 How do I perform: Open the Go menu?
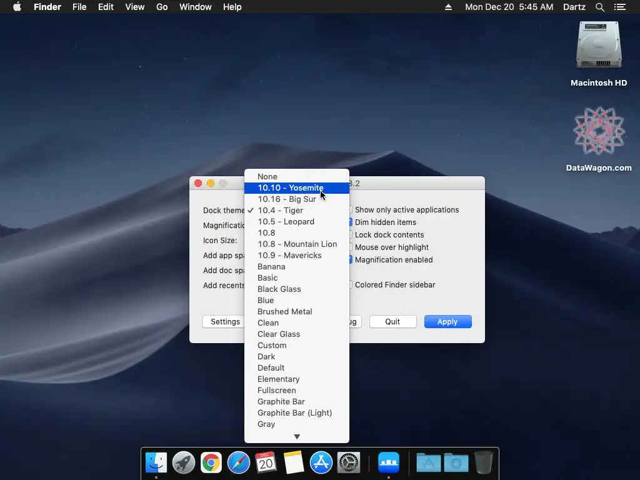click(162, 7)
